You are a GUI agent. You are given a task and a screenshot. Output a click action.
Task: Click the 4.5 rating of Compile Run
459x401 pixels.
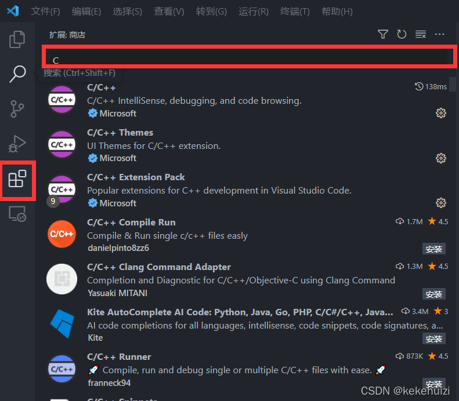click(443, 221)
